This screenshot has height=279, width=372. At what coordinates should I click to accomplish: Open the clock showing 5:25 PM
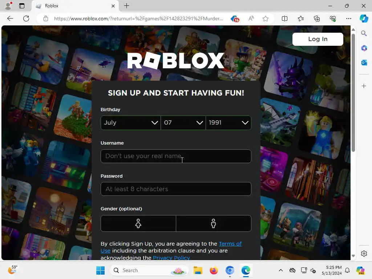pyautogui.click(x=332, y=270)
